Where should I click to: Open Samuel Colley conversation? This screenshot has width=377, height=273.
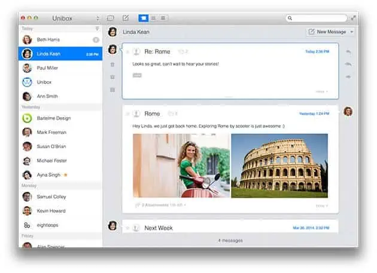point(60,197)
